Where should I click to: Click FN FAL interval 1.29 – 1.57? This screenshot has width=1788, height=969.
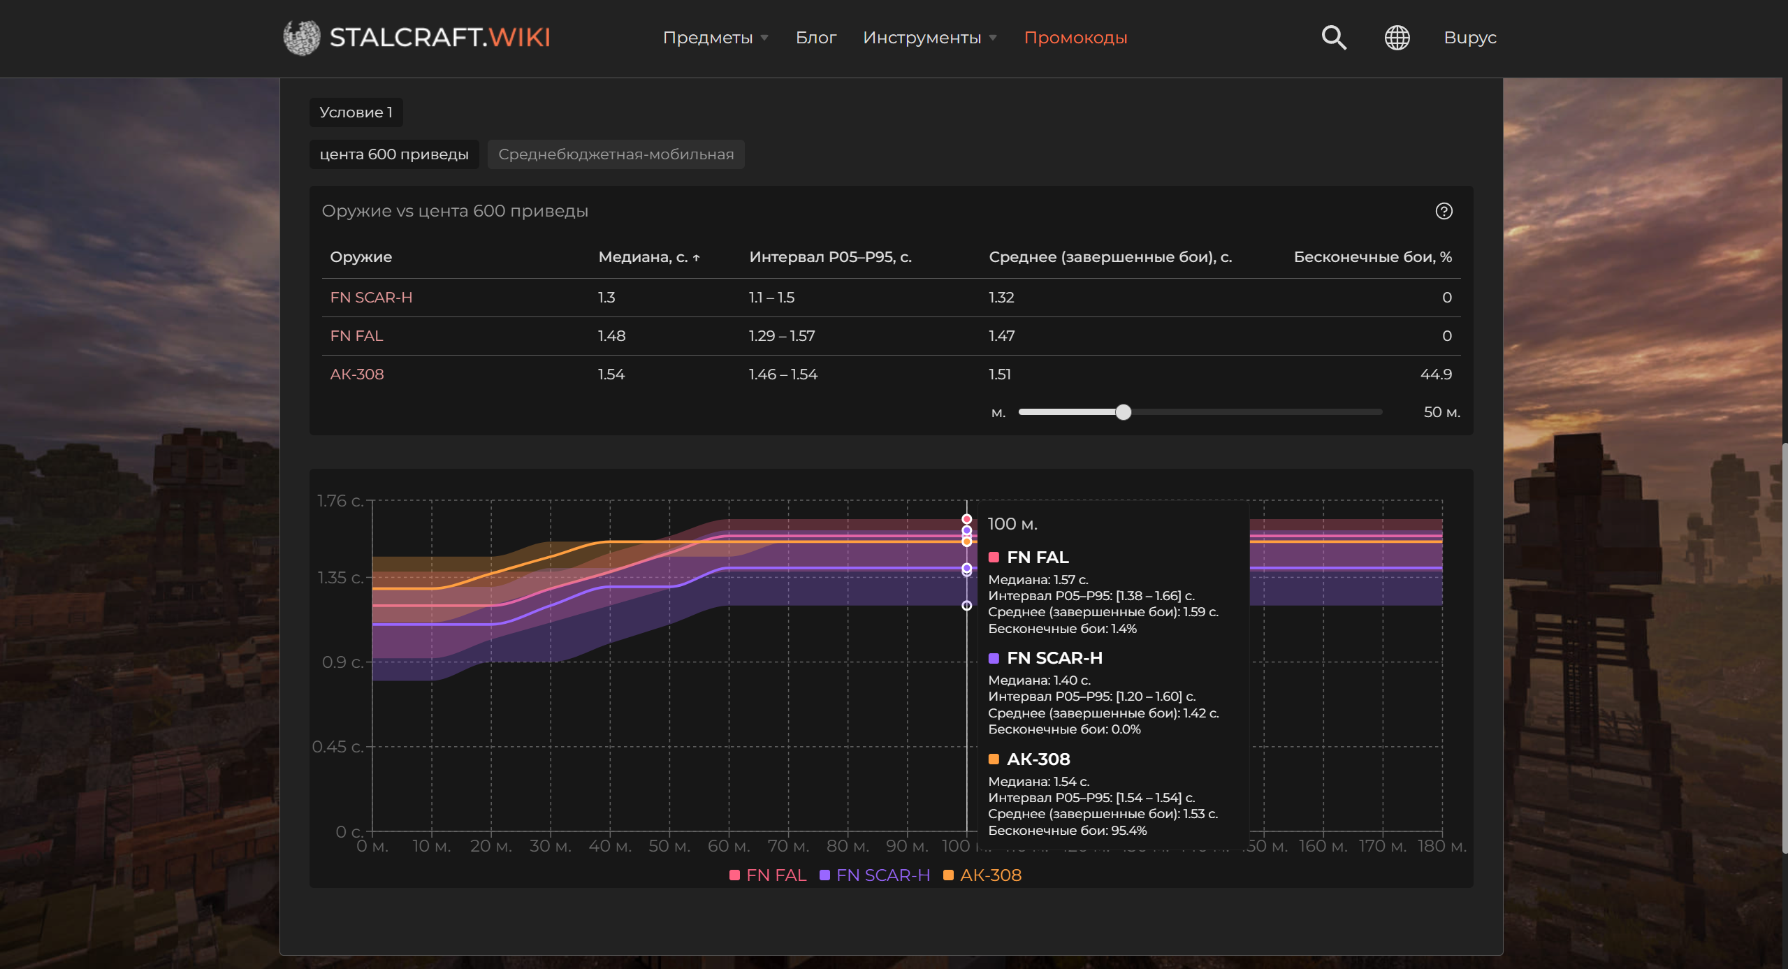point(782,336)
